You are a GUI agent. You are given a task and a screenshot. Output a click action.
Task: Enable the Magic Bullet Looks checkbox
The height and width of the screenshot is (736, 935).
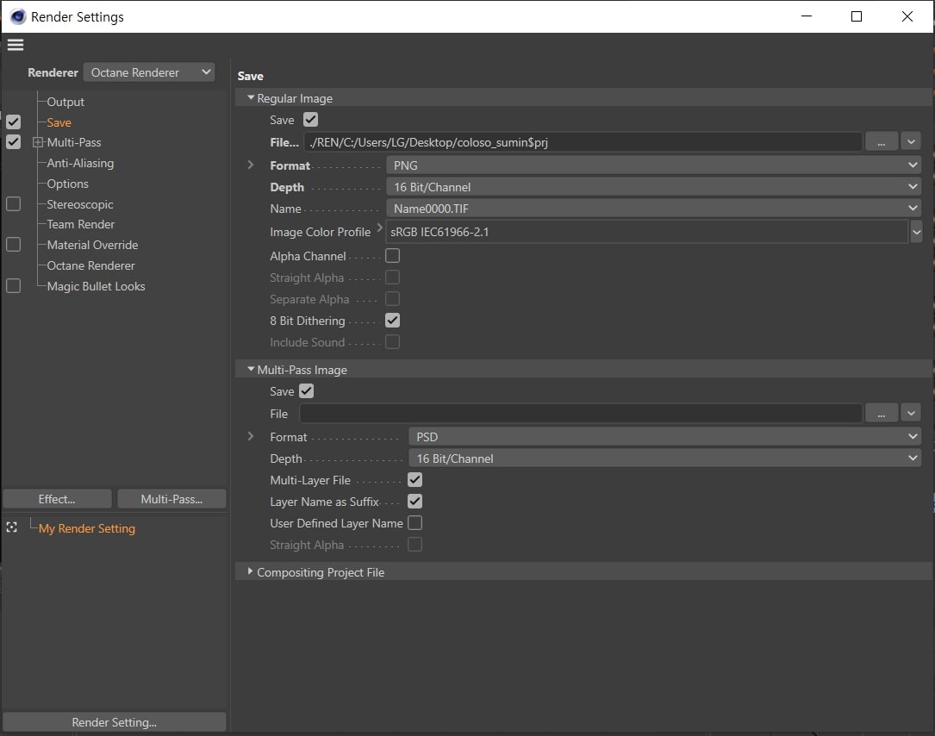click(13, 285)
